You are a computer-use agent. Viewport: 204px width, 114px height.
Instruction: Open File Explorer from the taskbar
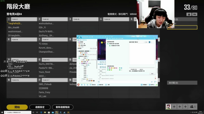[x=45, y=112]
